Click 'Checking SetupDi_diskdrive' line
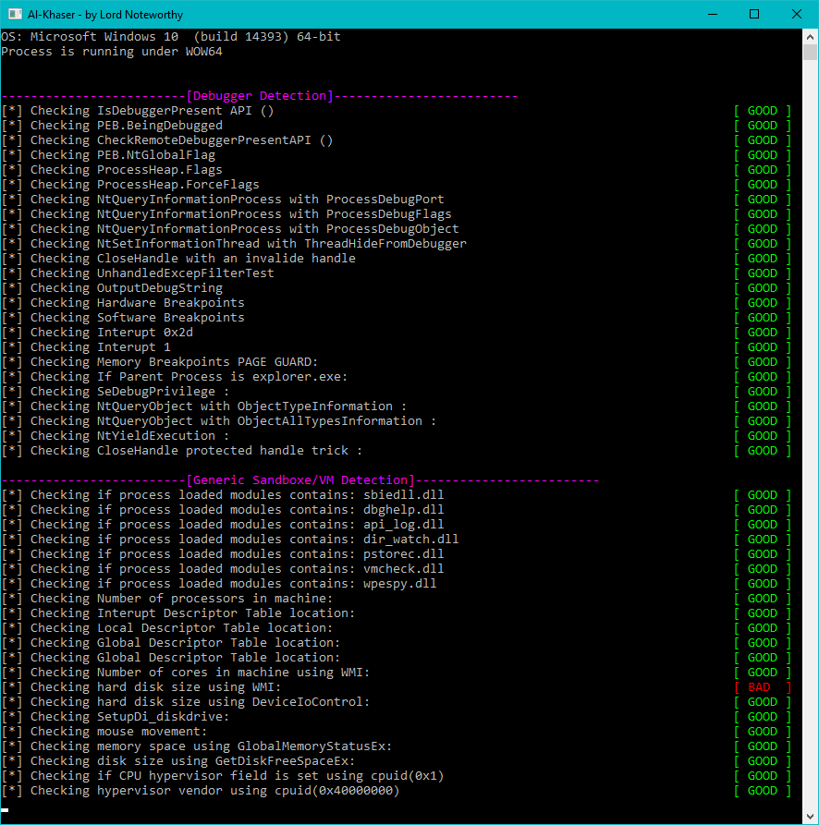The height and width of the screenshot is (825, 819). click(116, 716)
